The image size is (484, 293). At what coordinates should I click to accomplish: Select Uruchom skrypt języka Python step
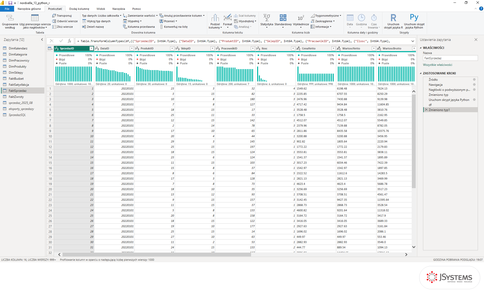[x=449, y=100]
